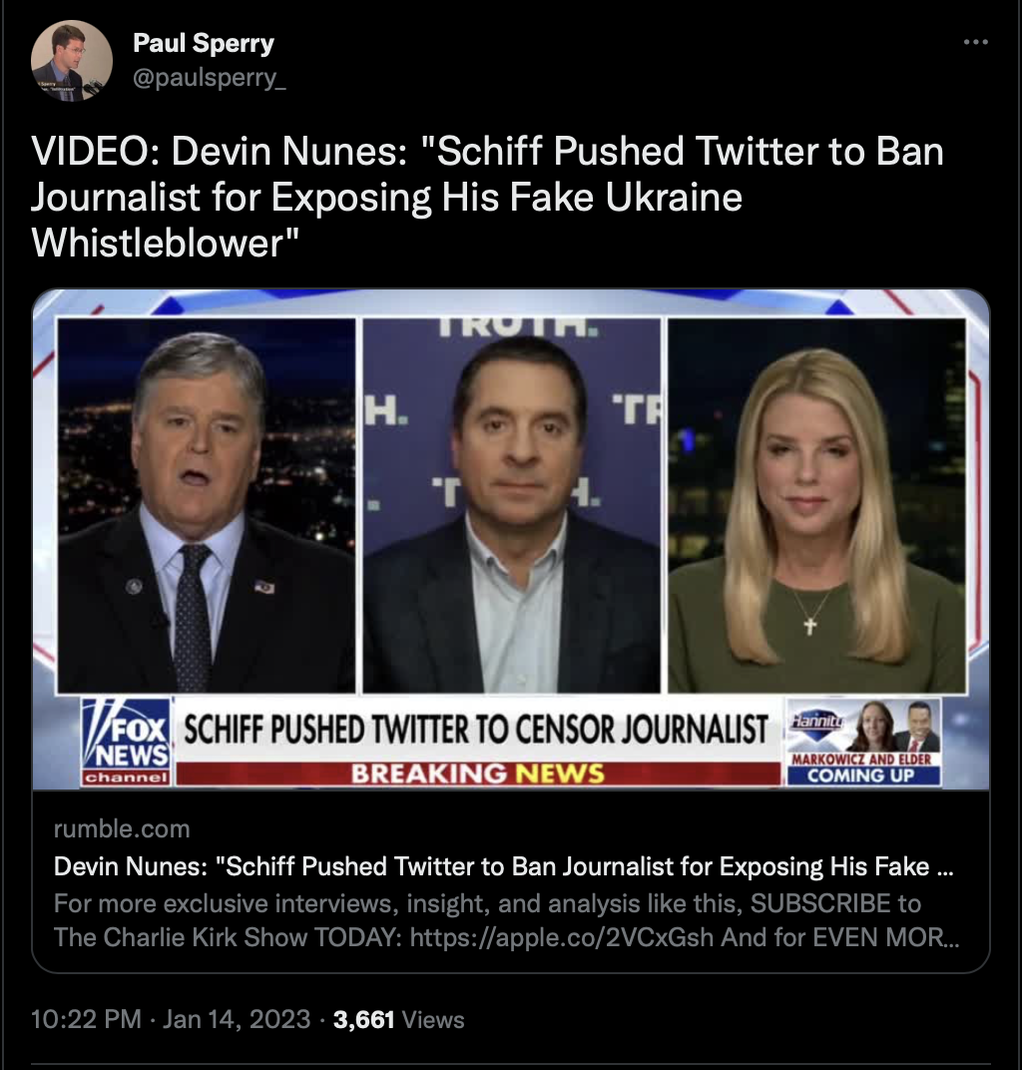This screenshot has width=1022, height=1070.
Task: Click the Fox News channel logo
Action: 126,742
